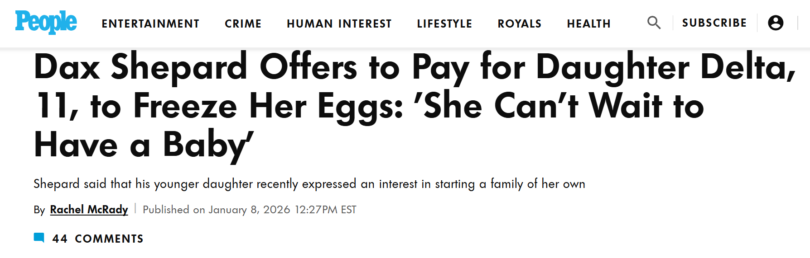Click the article subheading about Shepard's daughter
The height and width of the screenshot is (258, 810).
click(x=309, y=184)
